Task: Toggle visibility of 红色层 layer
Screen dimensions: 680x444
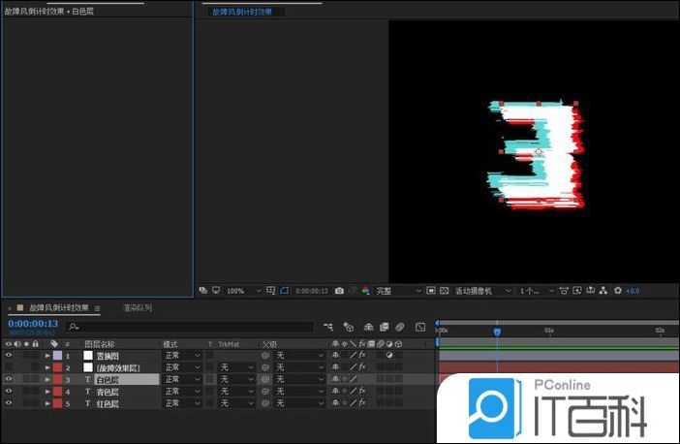Action: 9,402
